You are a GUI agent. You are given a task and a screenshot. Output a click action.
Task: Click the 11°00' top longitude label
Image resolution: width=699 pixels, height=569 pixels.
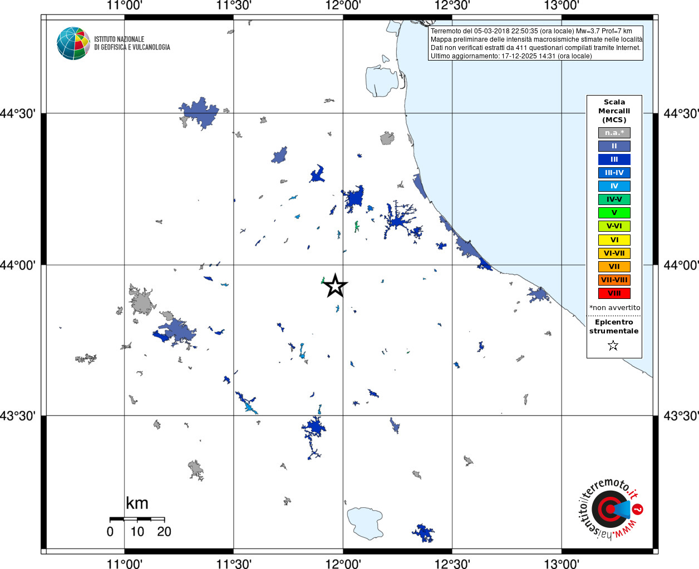point(125,6)
